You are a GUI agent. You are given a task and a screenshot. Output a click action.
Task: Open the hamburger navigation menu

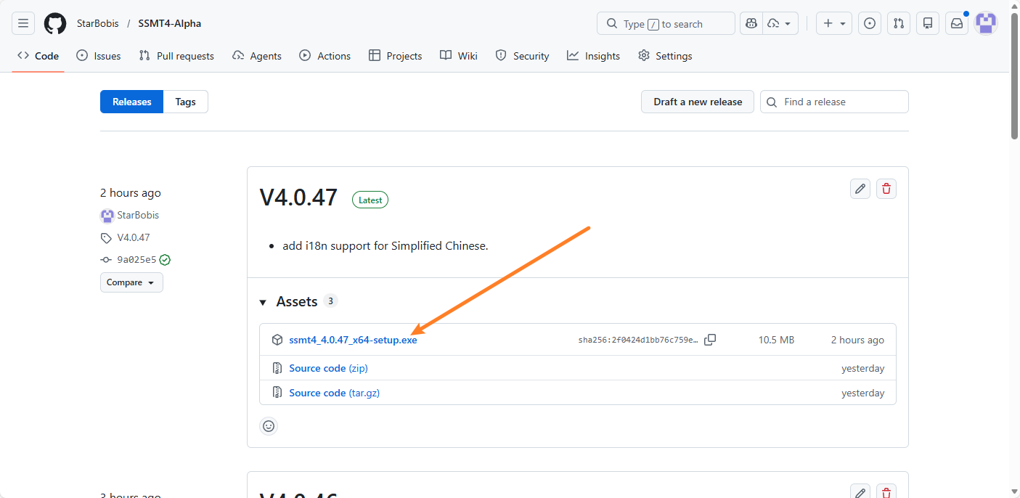click(x=23, y=23)
